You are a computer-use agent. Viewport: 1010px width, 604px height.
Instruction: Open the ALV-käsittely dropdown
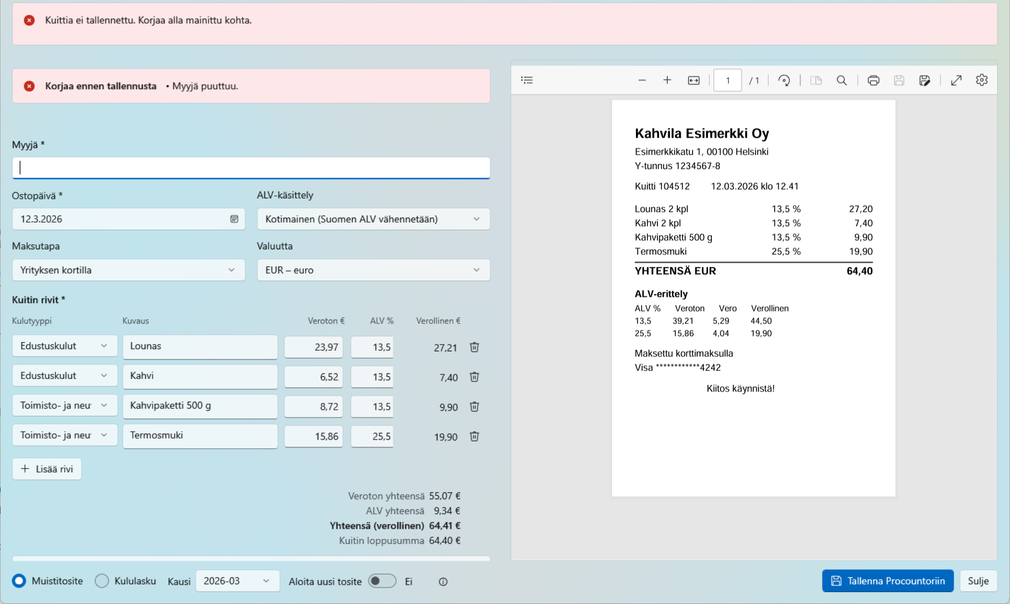pyautogui.click(x=374, y=219)
